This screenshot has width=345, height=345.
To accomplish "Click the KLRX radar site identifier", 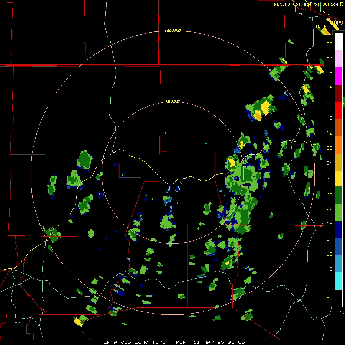I will (184, 342).
